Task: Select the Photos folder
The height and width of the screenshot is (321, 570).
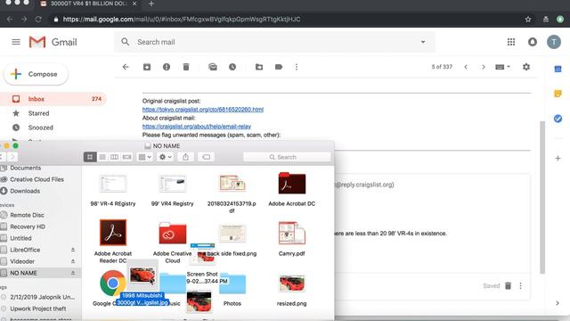Action: coord(232,284)
